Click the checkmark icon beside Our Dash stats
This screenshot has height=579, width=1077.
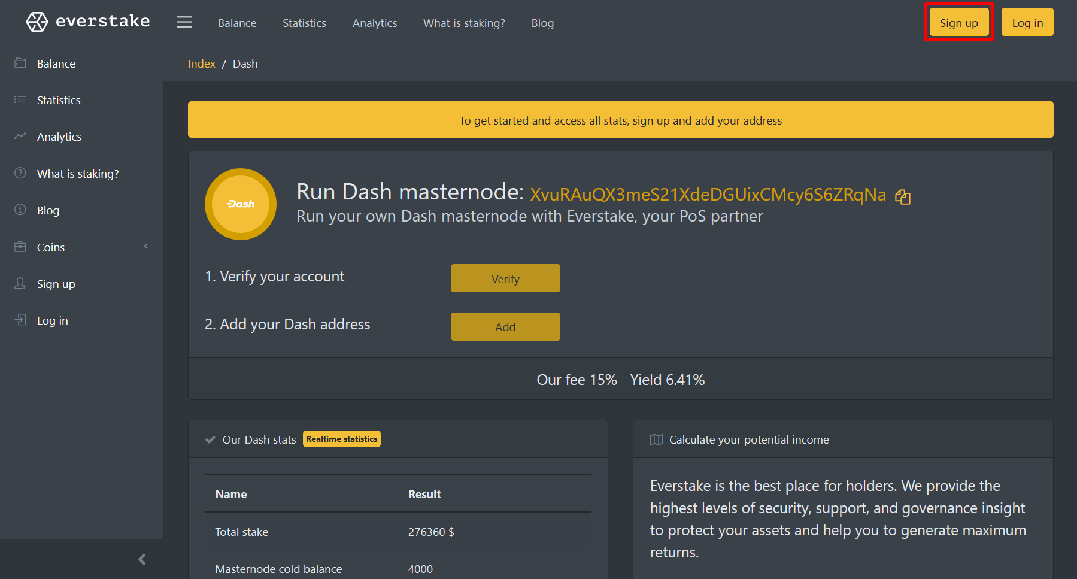tap(210, 439)
